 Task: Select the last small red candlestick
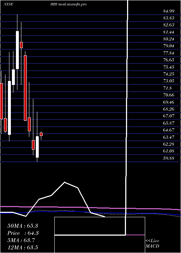(x=41, y=134)
